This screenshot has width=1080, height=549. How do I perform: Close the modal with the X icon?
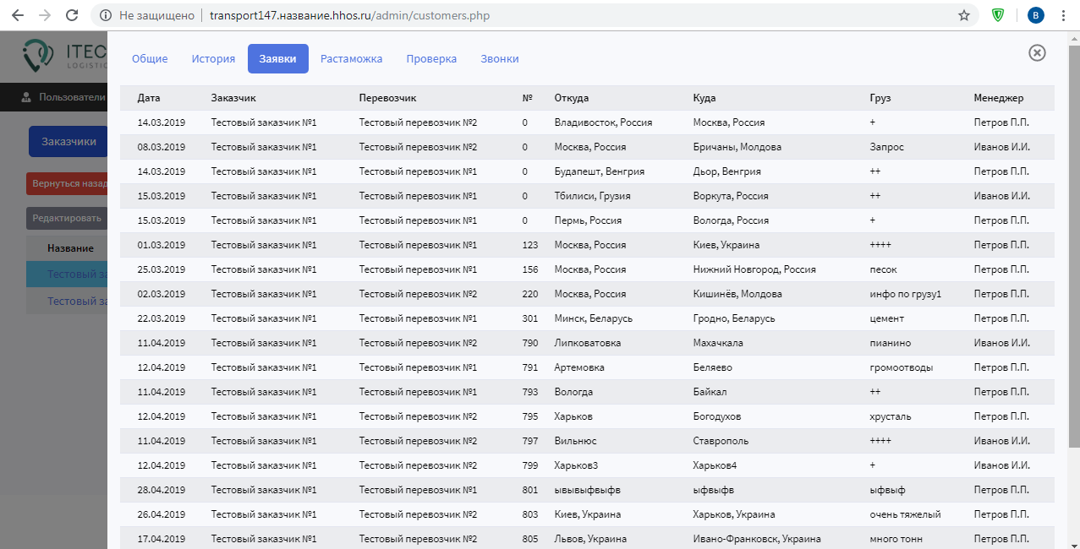1037,52
